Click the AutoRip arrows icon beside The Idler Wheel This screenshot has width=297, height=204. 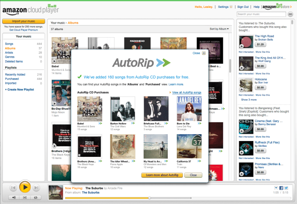134,161
